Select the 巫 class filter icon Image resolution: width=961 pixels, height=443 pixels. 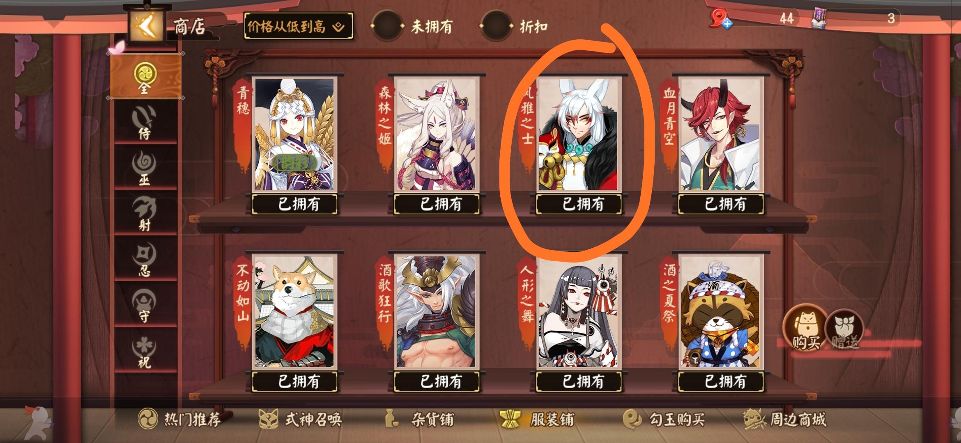[144, 168]
